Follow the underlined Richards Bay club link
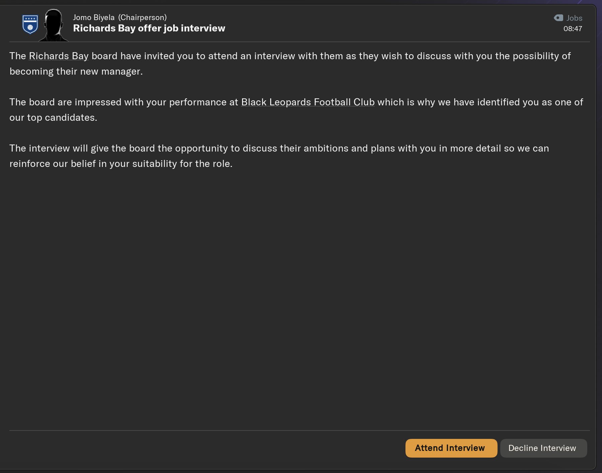 [x=59, y=56]
